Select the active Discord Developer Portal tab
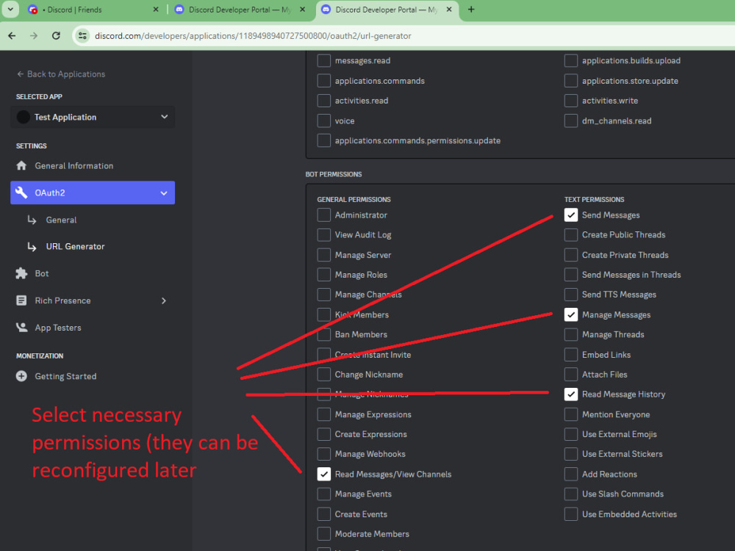 click(387, 10)
